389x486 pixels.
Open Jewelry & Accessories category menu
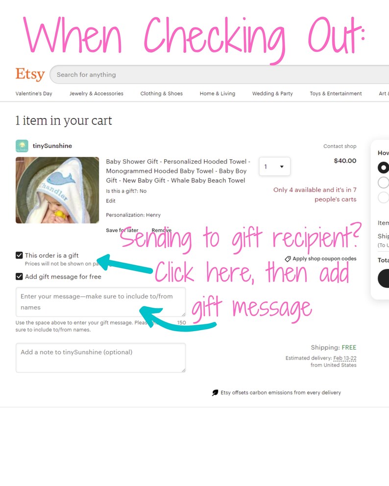[x=97, y=94]
